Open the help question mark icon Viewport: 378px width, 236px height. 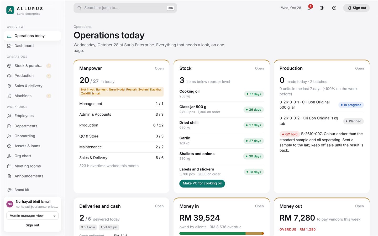(334, 8)
